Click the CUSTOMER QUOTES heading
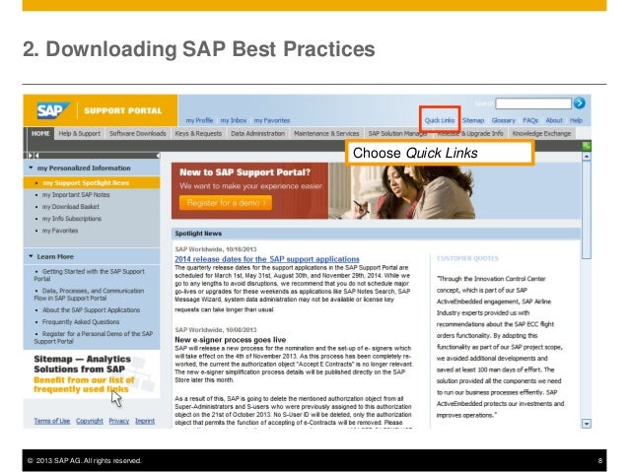This screenshot has height=472, width=629. click(467, 258)
